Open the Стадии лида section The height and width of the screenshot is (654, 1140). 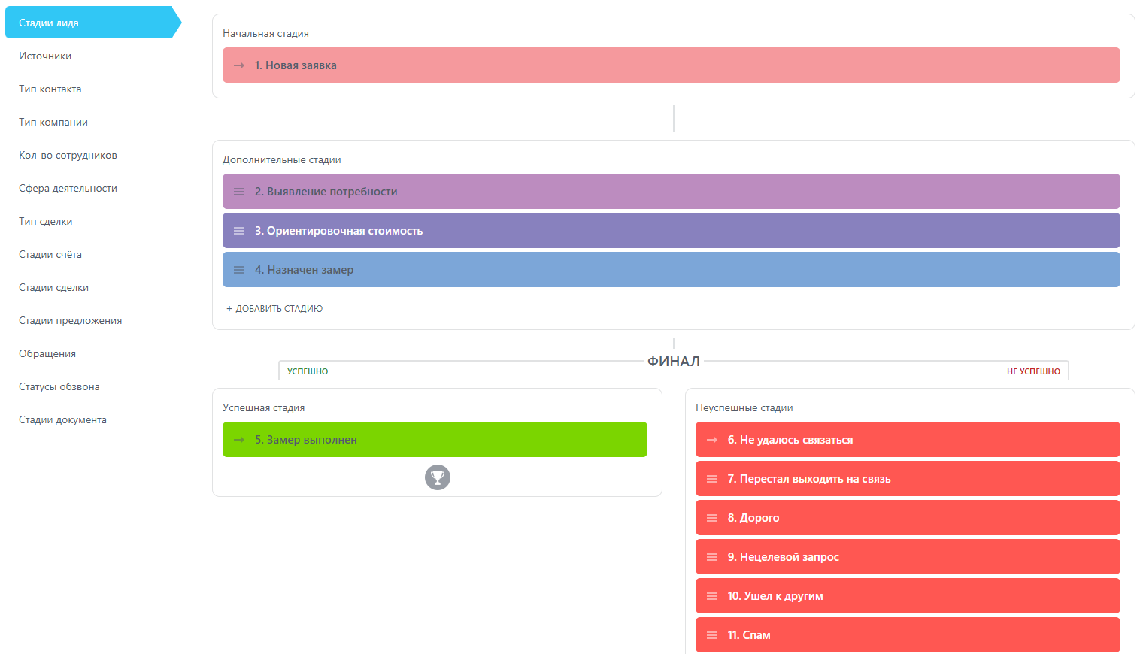pos(93,23)
